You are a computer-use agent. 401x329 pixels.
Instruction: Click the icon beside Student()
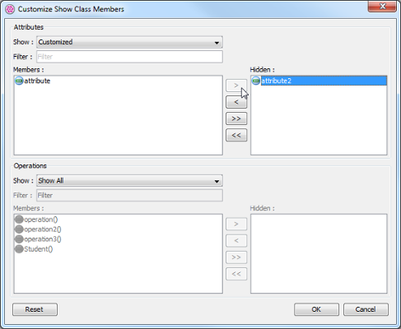click(x=19, y=249)
